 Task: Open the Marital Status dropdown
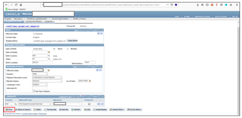point(47,81)
